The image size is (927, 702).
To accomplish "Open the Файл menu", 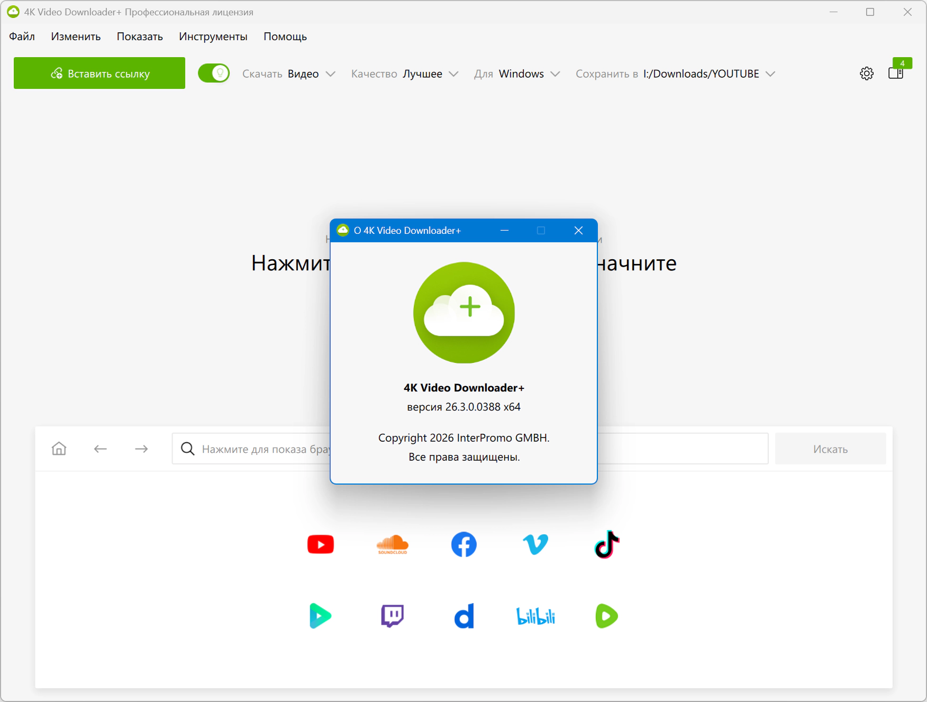I will [22, 37].
